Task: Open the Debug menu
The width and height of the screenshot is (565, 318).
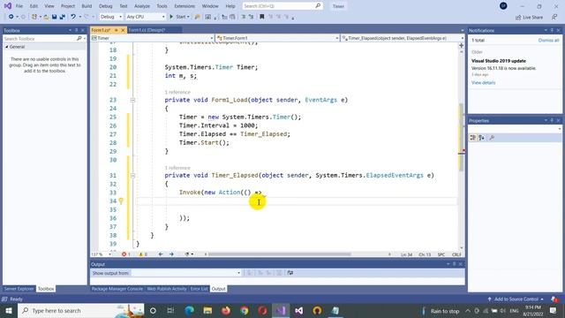Action: coord(106,6)
